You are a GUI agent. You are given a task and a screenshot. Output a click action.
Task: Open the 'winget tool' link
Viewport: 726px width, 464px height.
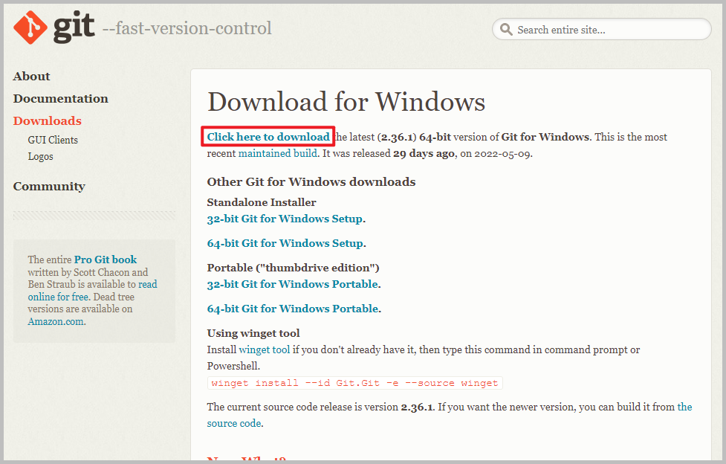tap(265, 349)
